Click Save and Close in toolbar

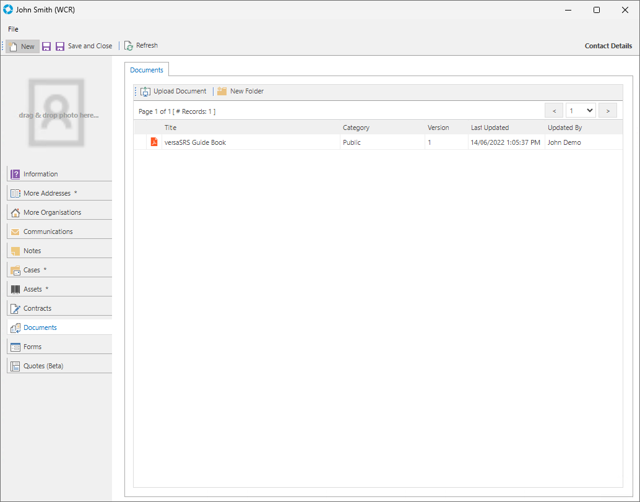(x=84, y=46)
